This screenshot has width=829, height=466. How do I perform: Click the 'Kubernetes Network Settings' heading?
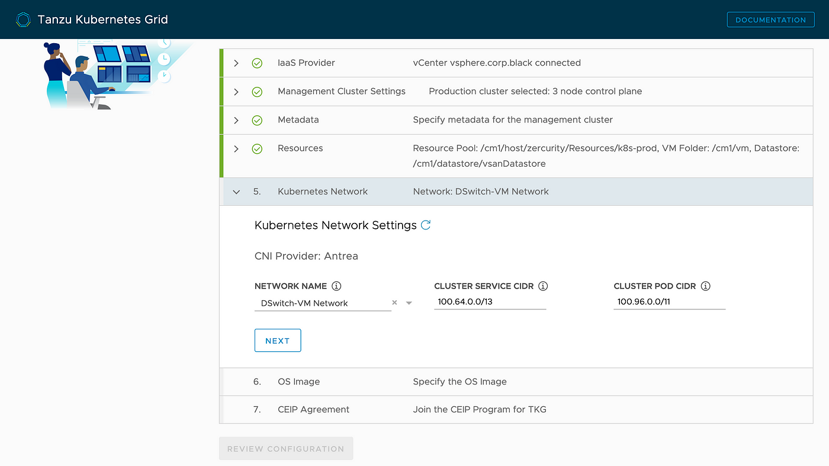click(336, 225)
